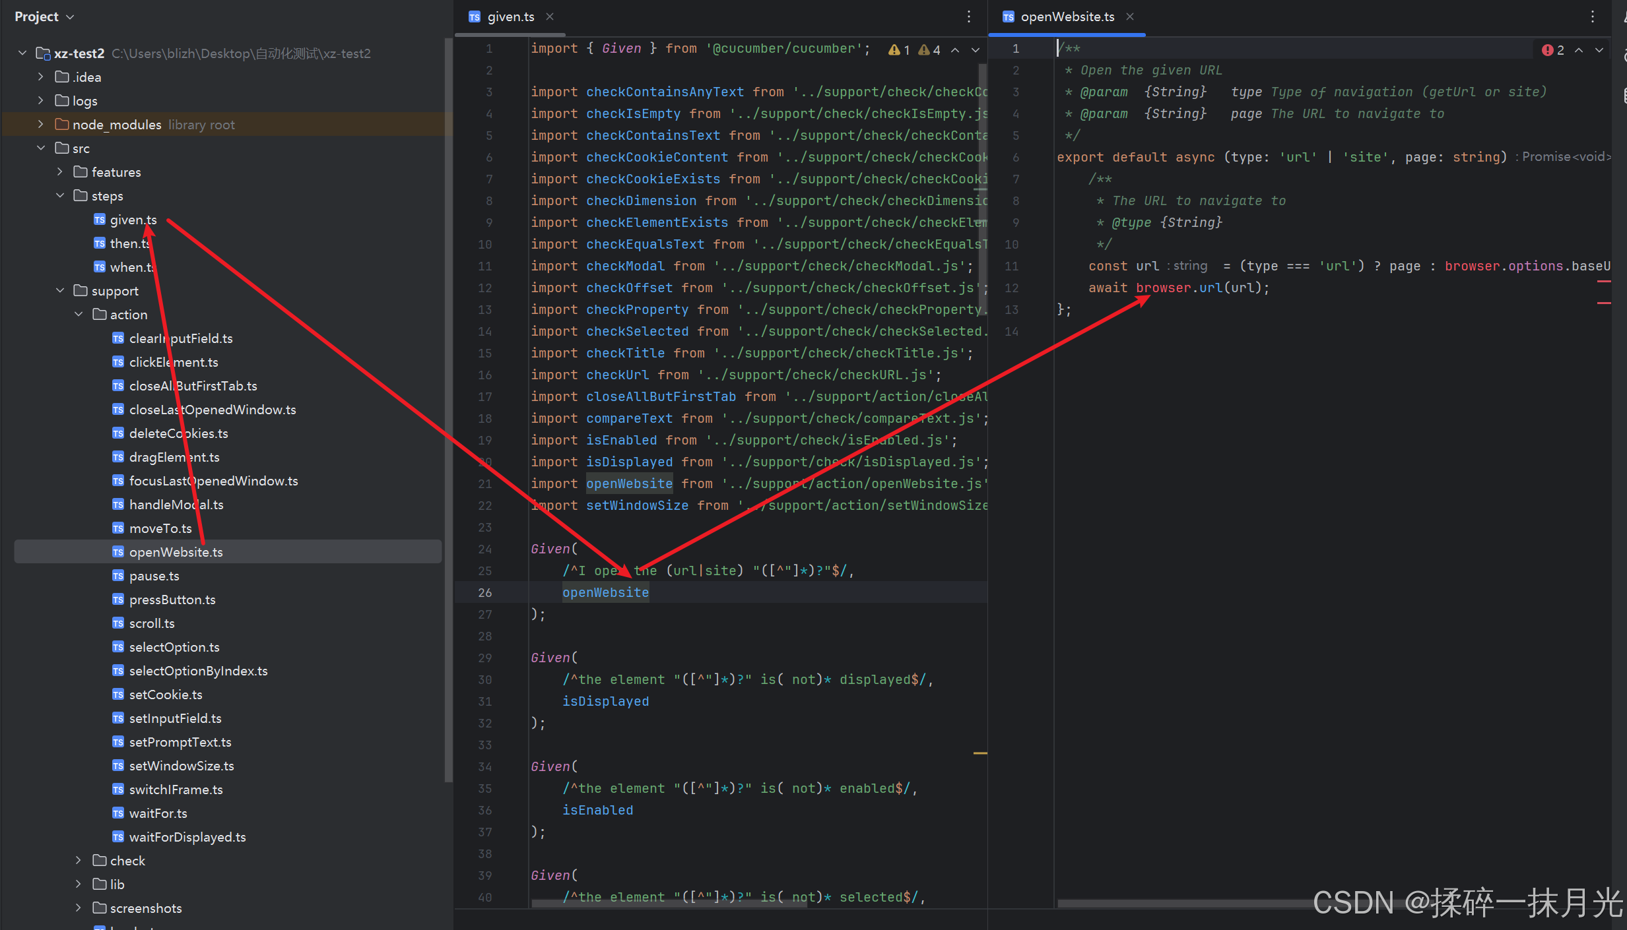The image size is (1627, 930).
Task: Expand the node_modules folder
Action: (x=41, y=124)
